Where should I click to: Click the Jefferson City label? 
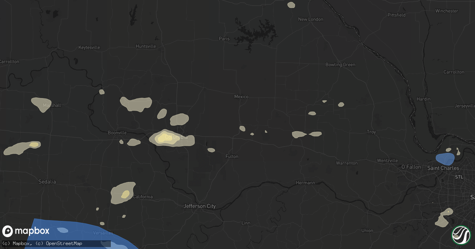click(200, 206)
